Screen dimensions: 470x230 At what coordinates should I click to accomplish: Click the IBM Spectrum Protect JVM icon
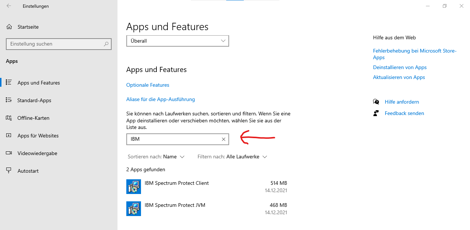(x=134, y=209)
